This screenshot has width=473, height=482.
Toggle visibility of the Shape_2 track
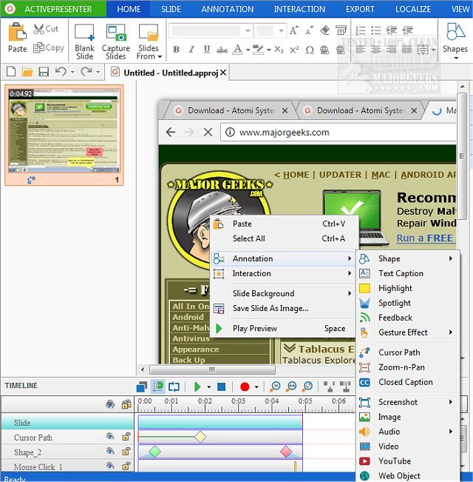pyautogui.click(x=110, y=451)
